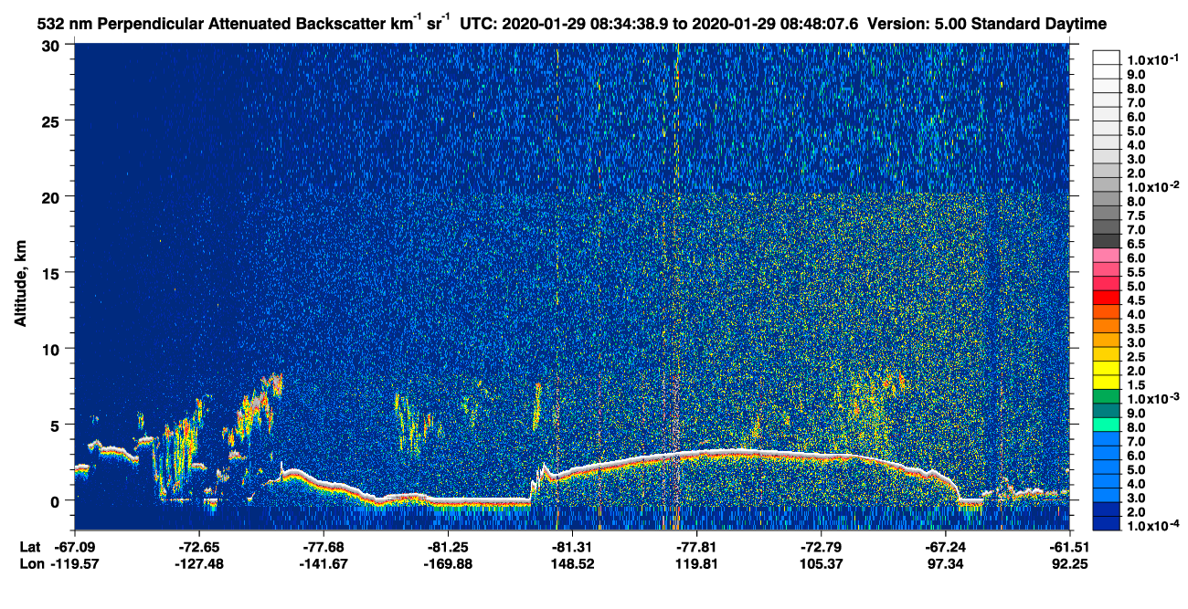This screenshot has height=609, width=1188.
Task: Click the color scale label '5.5'
Action: pyautogui.click(x=1137, y=272)
